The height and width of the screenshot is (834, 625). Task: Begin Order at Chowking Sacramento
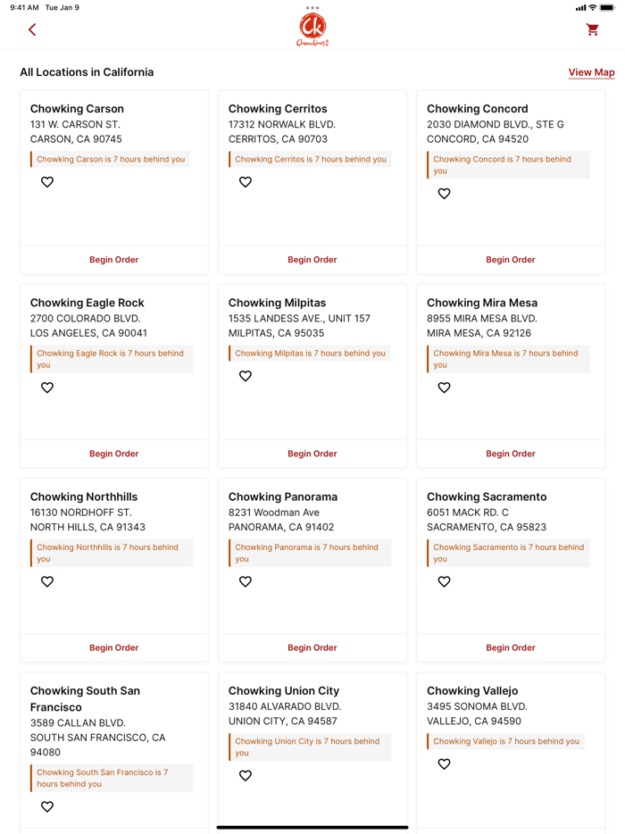[x=510, y=647]
